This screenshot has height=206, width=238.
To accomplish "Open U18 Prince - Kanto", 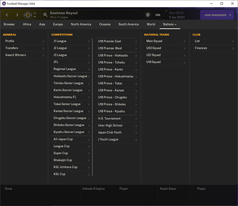I will tap(117, 70).
